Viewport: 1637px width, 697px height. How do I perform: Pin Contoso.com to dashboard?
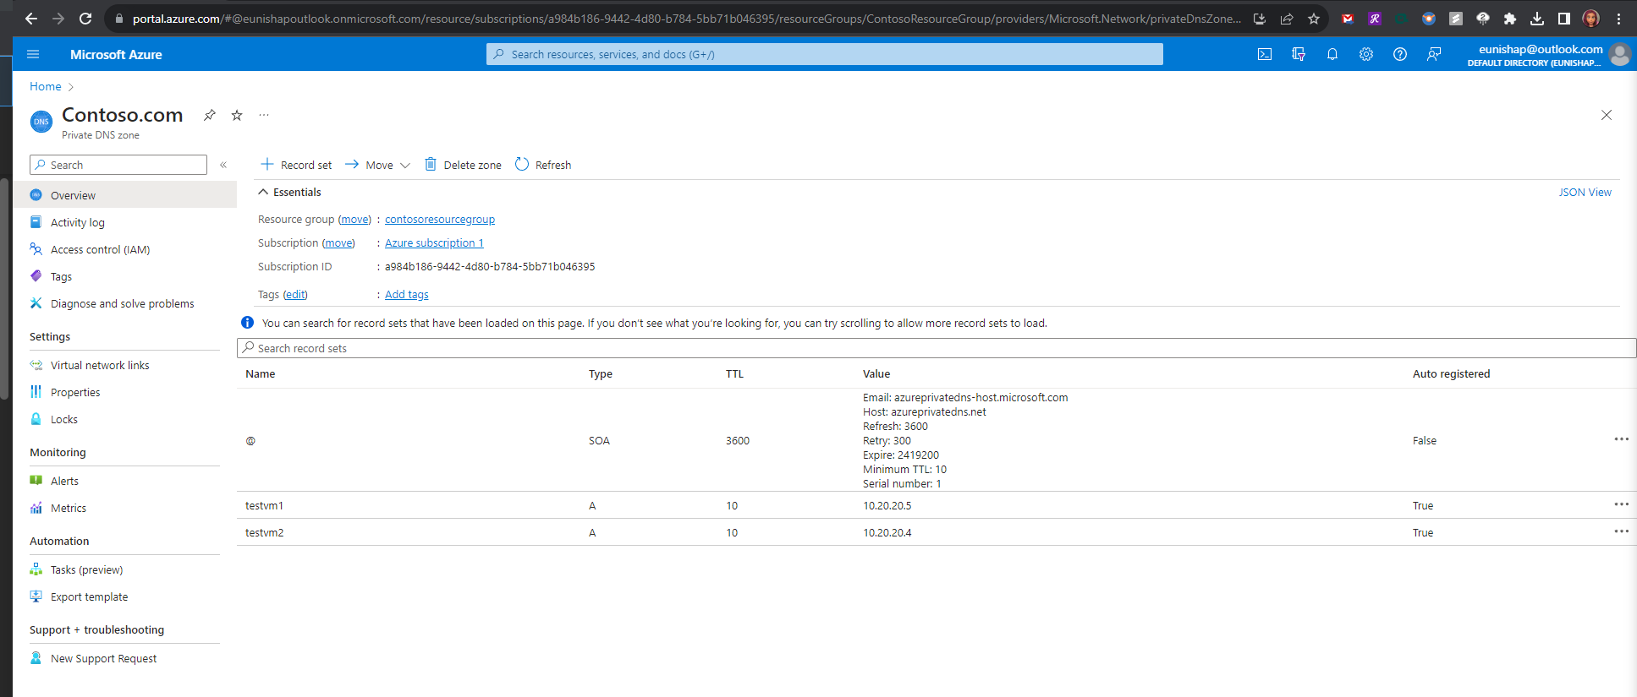tap(210, 115)
